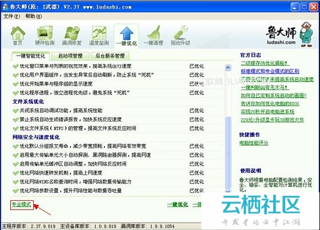Toggle check for 优化用户界面组件 item
Image resolution: width=320 pixels, height=230 pixels.
click(16, 75)
